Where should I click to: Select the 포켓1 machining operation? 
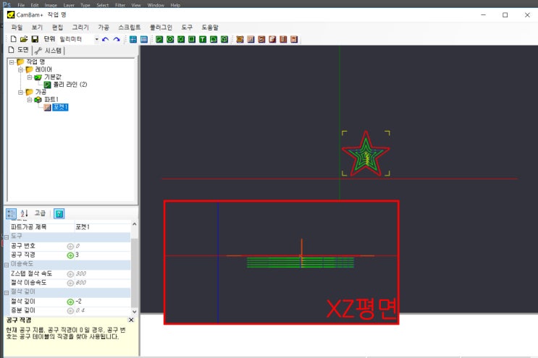60,107
